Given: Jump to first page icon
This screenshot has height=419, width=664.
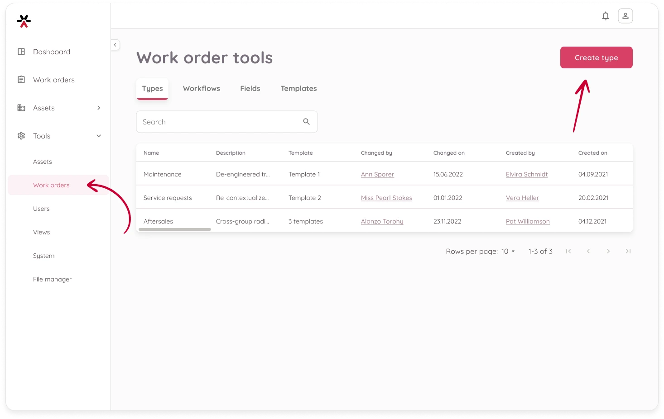Looking at the screenshot, I should point(568,251).
